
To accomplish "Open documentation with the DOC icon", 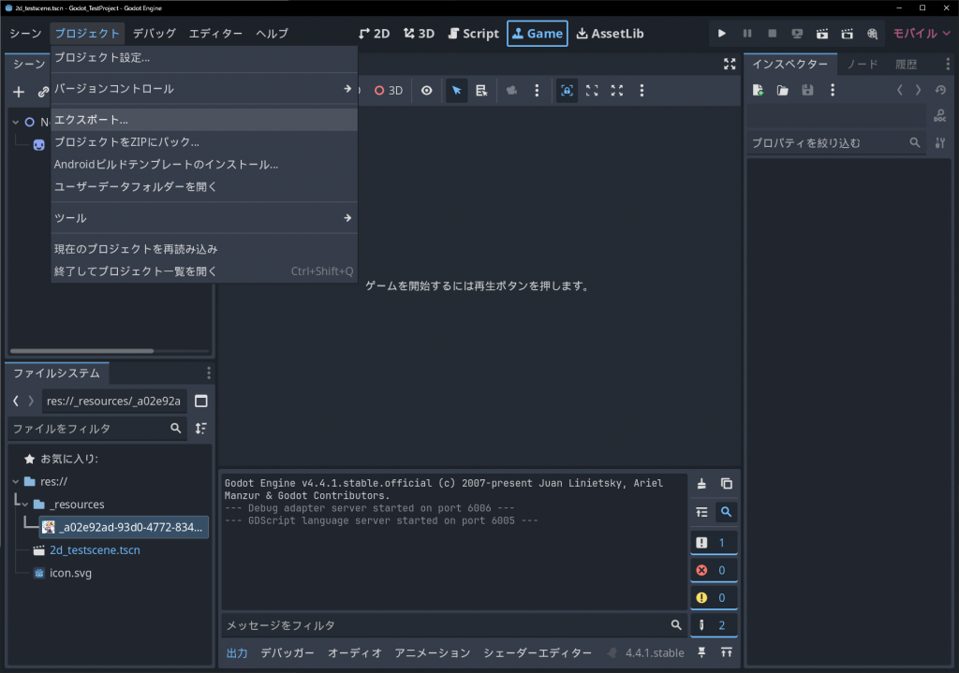I will click(x=940, y=115).
